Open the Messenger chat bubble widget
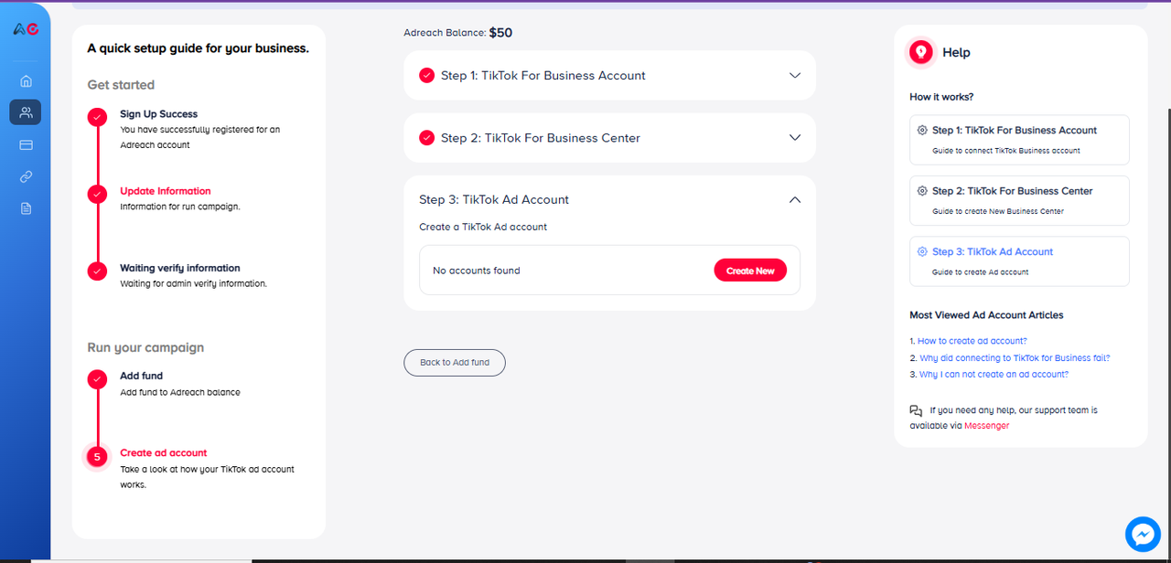This screenshot has width=1171, height=563. pyautogui.click(x=1143, y=535)
